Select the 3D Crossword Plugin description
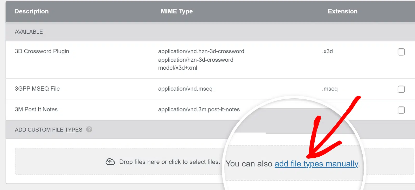Image resolution: width=415 pixels, height=190 pixels. (42, 51)
